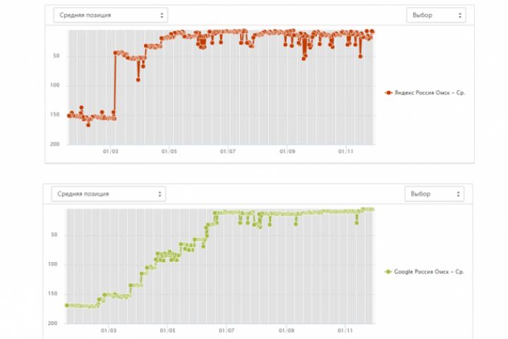
Task: Open the top chart's Средняя позиция dropdown
Action: [x=109, y=15]
